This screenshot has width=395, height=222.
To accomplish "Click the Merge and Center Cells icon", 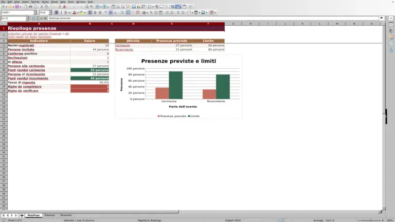I will pos(128,12).
